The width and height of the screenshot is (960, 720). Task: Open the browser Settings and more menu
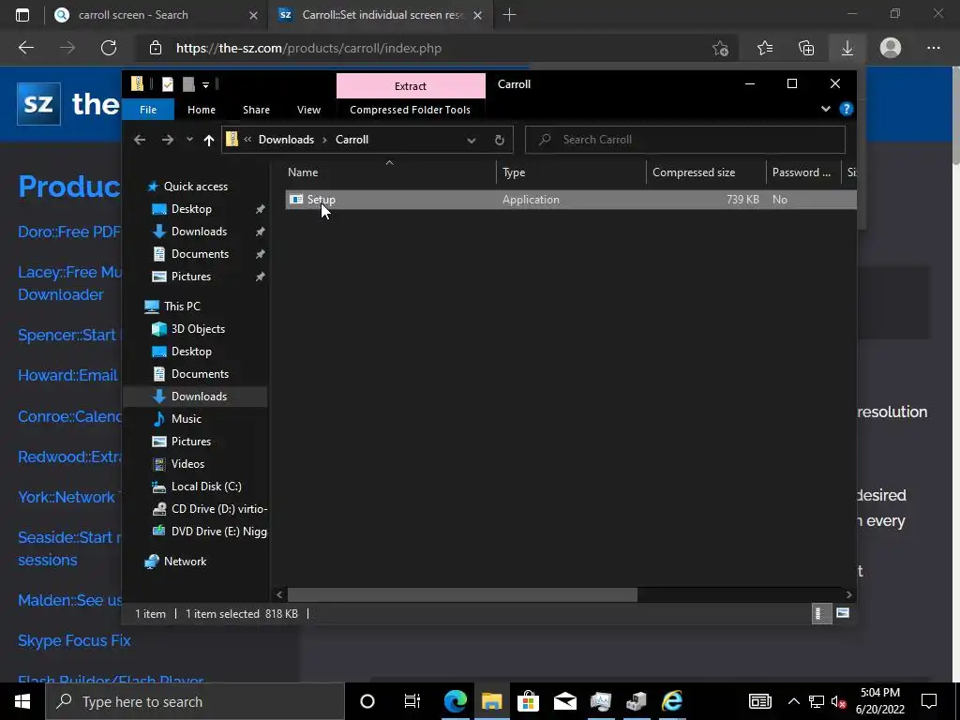click(x=933, y=48)
